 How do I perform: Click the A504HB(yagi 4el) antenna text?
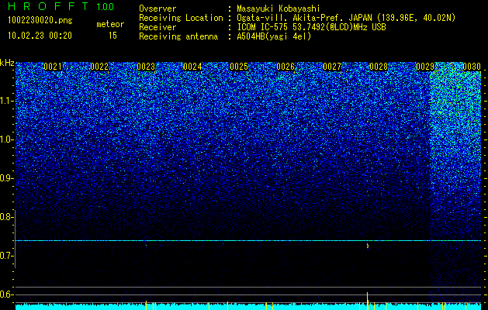coord(274,36)
